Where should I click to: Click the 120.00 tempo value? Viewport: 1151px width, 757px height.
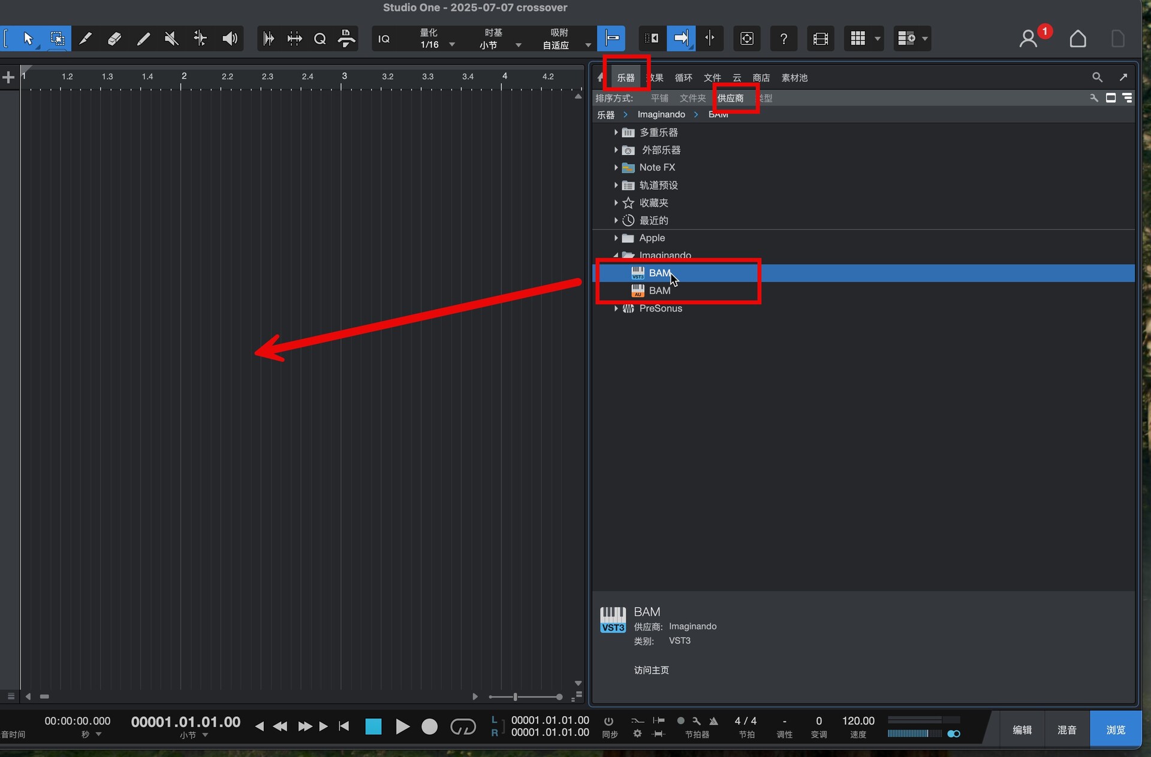coord(858,721)
